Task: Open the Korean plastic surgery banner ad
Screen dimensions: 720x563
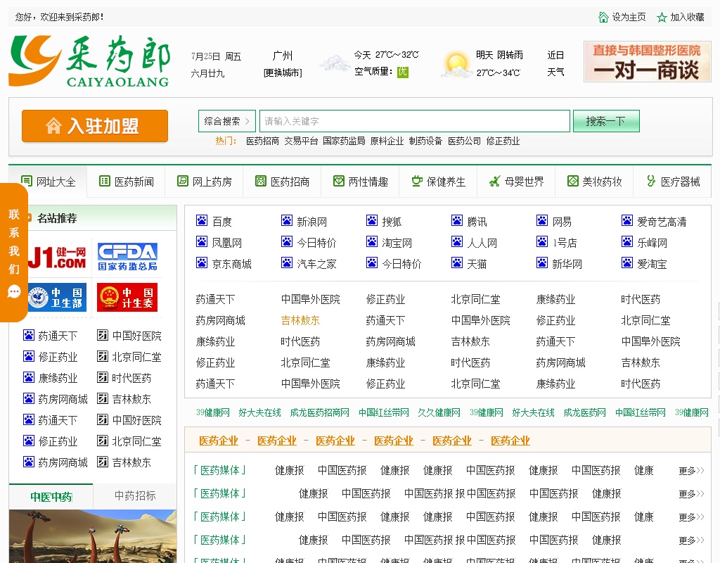Action: pos(647,61)
